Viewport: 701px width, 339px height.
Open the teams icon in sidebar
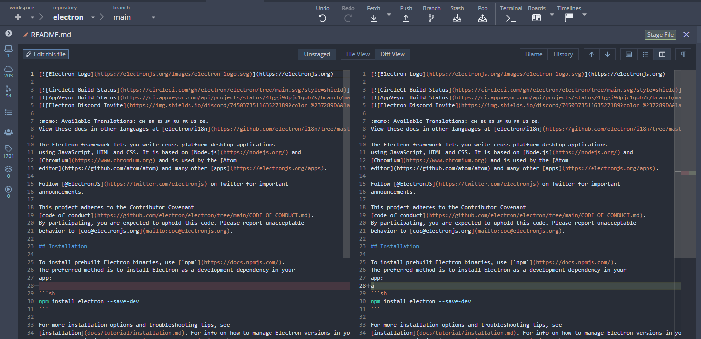tap(8, 132)
